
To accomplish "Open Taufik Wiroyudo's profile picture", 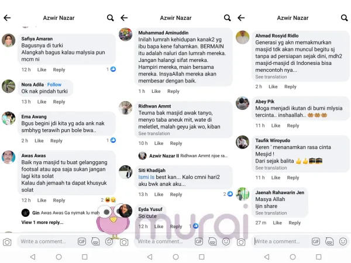I will pyautogui.click(x=242, y=142).
